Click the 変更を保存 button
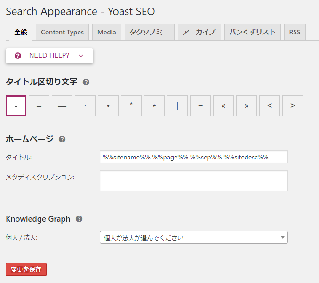Screen dimensions: 319x283 26,269
